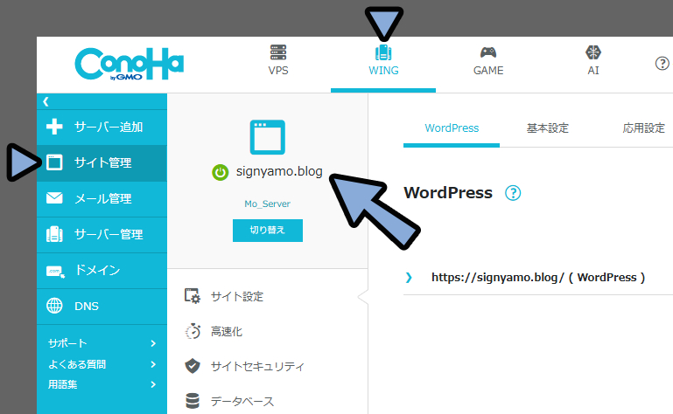Open データベース submenu item
673x414 pixels.
(242, 402)
